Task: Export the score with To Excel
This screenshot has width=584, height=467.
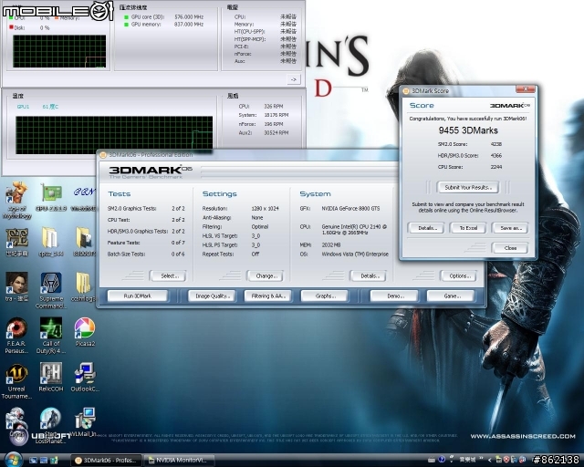Action: coord(468,228)
